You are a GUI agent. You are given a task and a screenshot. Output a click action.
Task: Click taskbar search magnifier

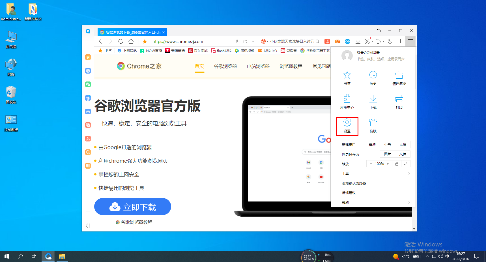pos(20,256)
